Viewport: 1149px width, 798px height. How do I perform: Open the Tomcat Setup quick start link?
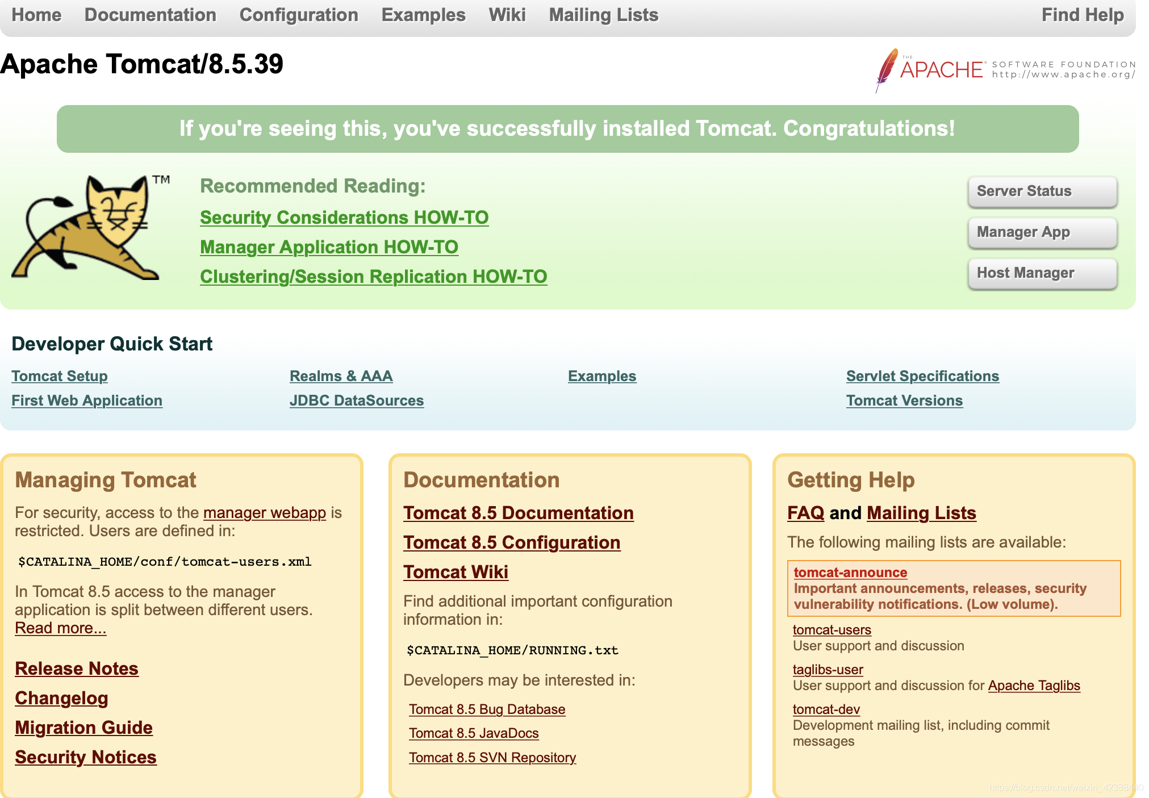pyautogui.click(x=59, y=375)
